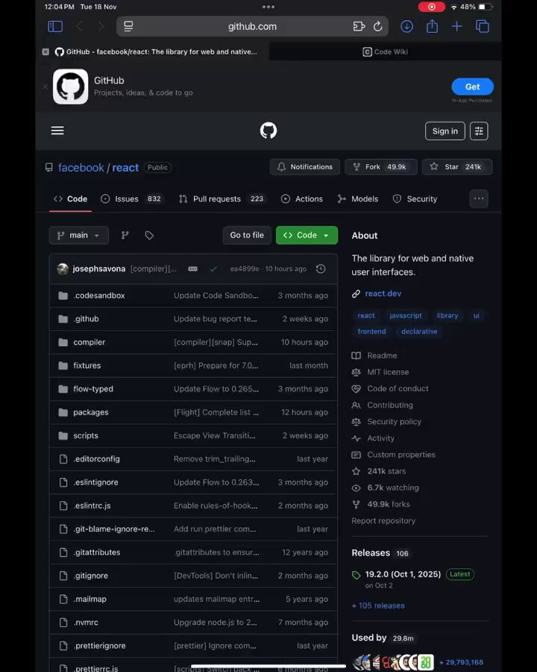Screen dimensions: 537x672
Task: Open the packages folder
Action: 91,412
